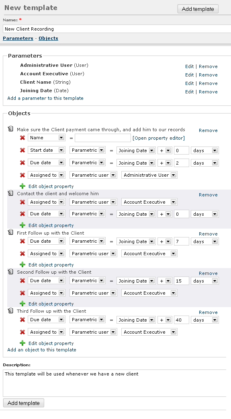Click clipboard icon beside Third Follow up with the Client
This screenshot has width=231, height=419.
(11, 311)
